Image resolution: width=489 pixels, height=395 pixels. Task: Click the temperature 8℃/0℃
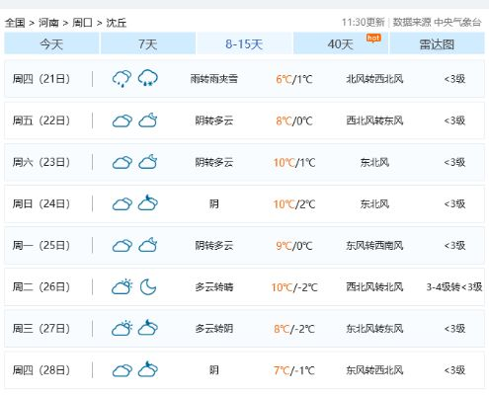[x=294, y=120]
